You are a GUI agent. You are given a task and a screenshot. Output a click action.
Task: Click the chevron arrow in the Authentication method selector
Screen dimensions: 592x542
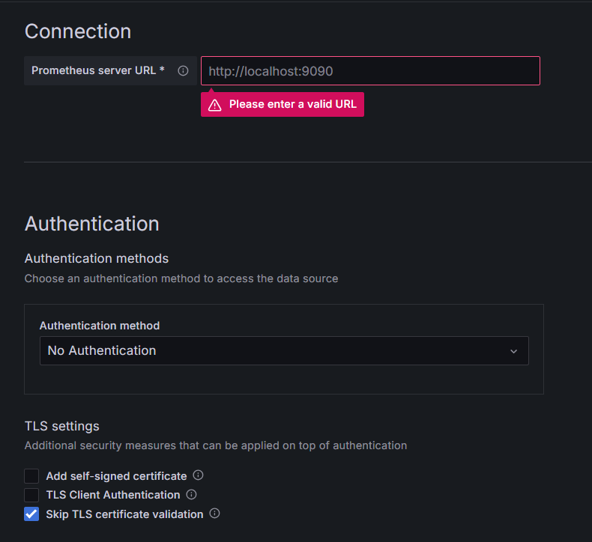[x=513, y=351]
